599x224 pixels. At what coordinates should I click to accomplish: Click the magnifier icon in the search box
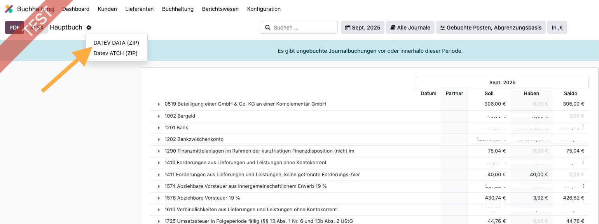[267, 28]
